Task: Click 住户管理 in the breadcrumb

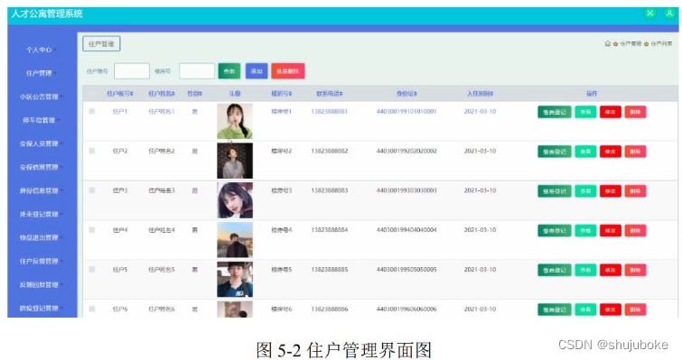Action: click(631, 44)
